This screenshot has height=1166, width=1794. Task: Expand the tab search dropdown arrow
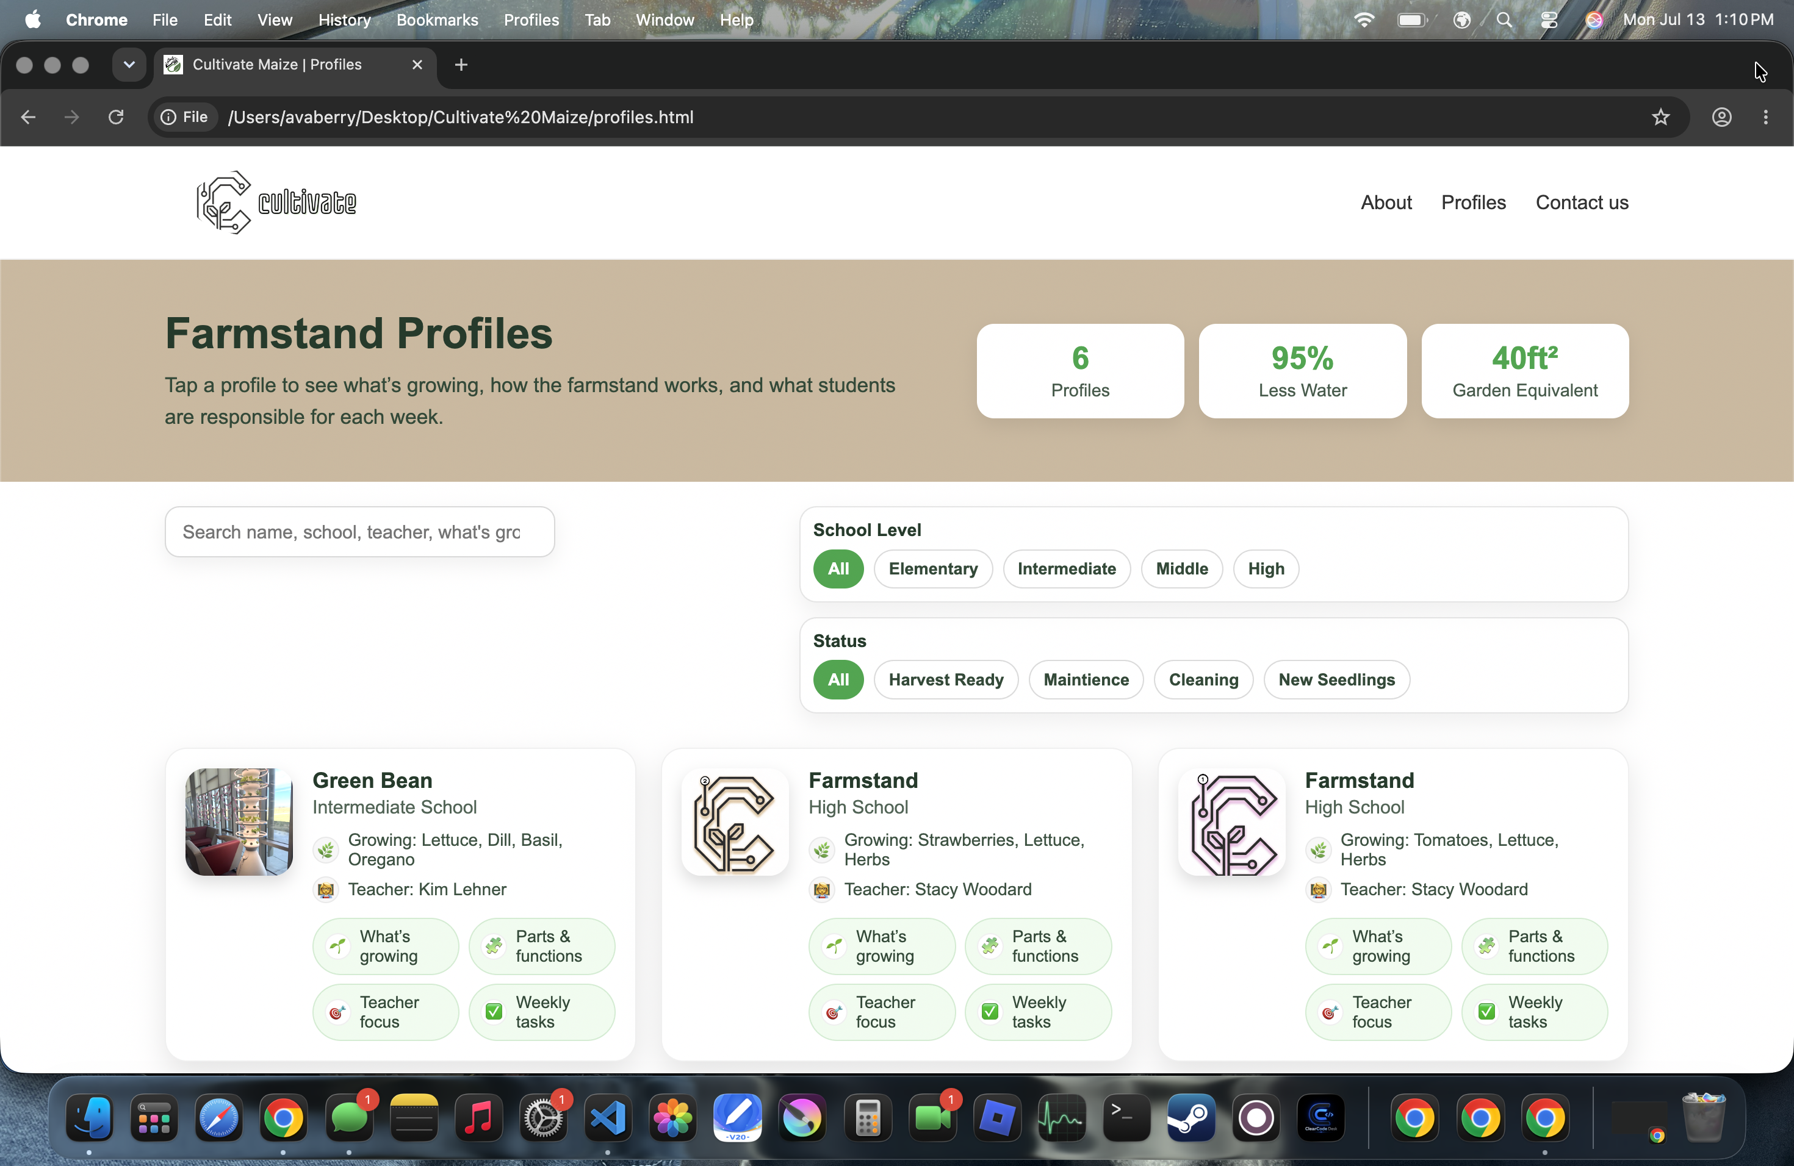pos(129,65)
